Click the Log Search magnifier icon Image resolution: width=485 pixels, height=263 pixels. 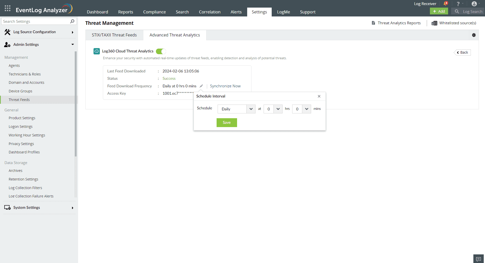click(x=457, y=11)
